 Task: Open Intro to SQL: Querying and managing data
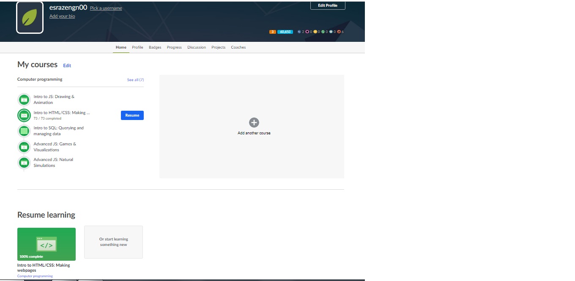tap(59, 131)
